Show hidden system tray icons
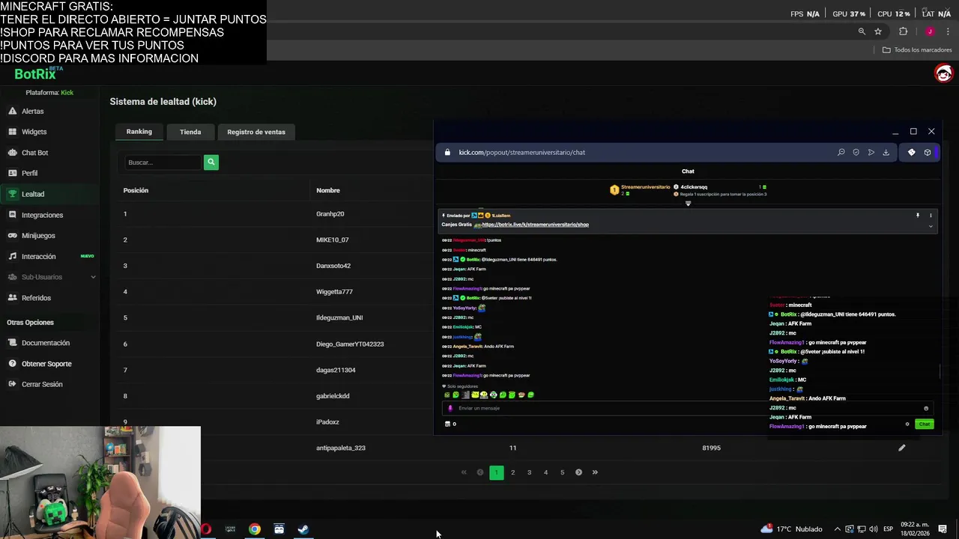The image size is (959, 539). [838, 529]
